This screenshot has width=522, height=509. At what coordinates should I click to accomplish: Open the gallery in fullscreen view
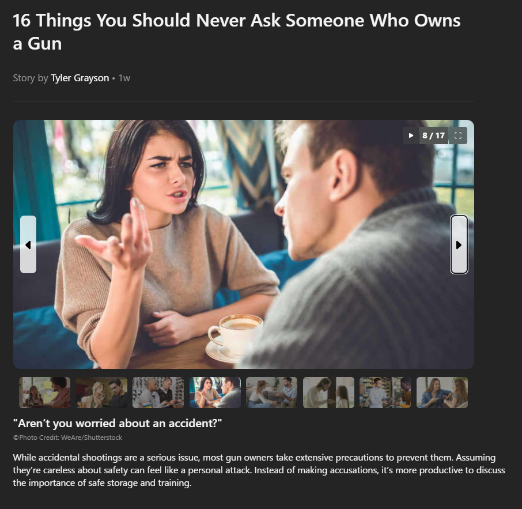(457, 135)
